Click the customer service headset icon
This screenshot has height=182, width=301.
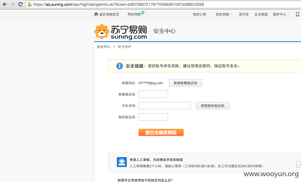point(122,162)
